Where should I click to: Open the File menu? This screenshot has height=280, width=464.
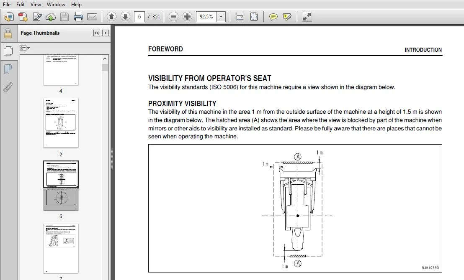tap(7, 5)
